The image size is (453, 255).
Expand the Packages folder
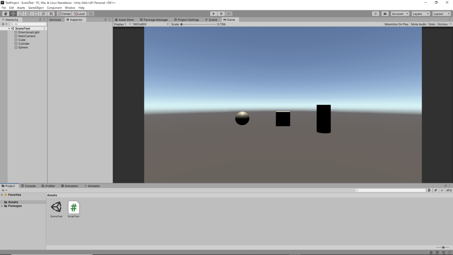[2, 206]
